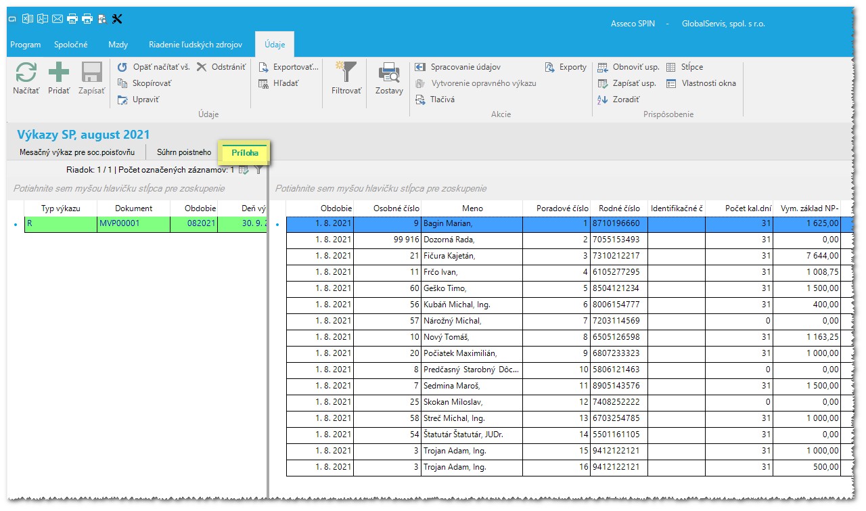The width and height of the screenshot is (866, 511).
Task: Switch to Súhrn poistného tab
Action: pyautogui.click(x=184, y=152)
